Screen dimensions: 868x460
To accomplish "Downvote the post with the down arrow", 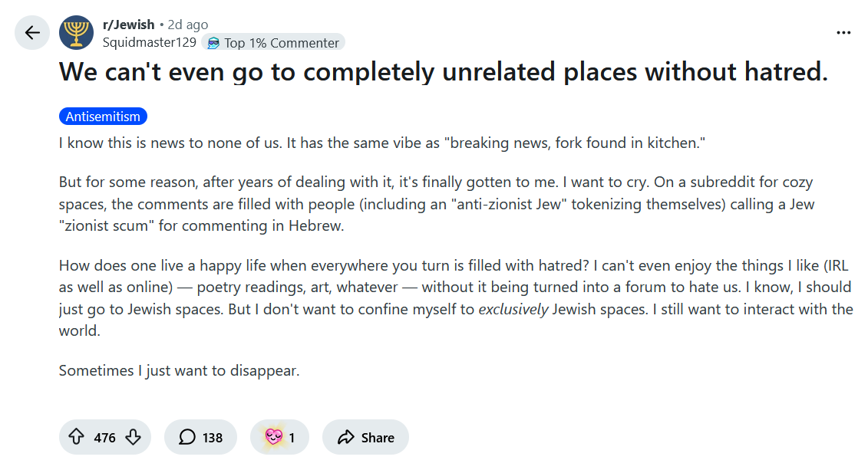I will click(133, 437).
